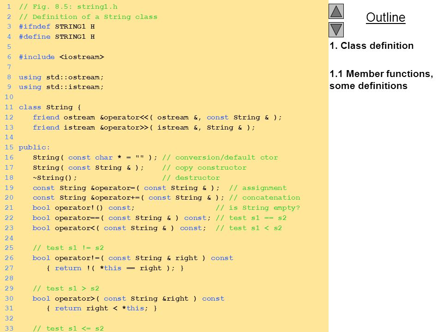The height and width of the screenshot is (332, 443).
Task: Click the up triangle navigation button
Action: point(336,11)
